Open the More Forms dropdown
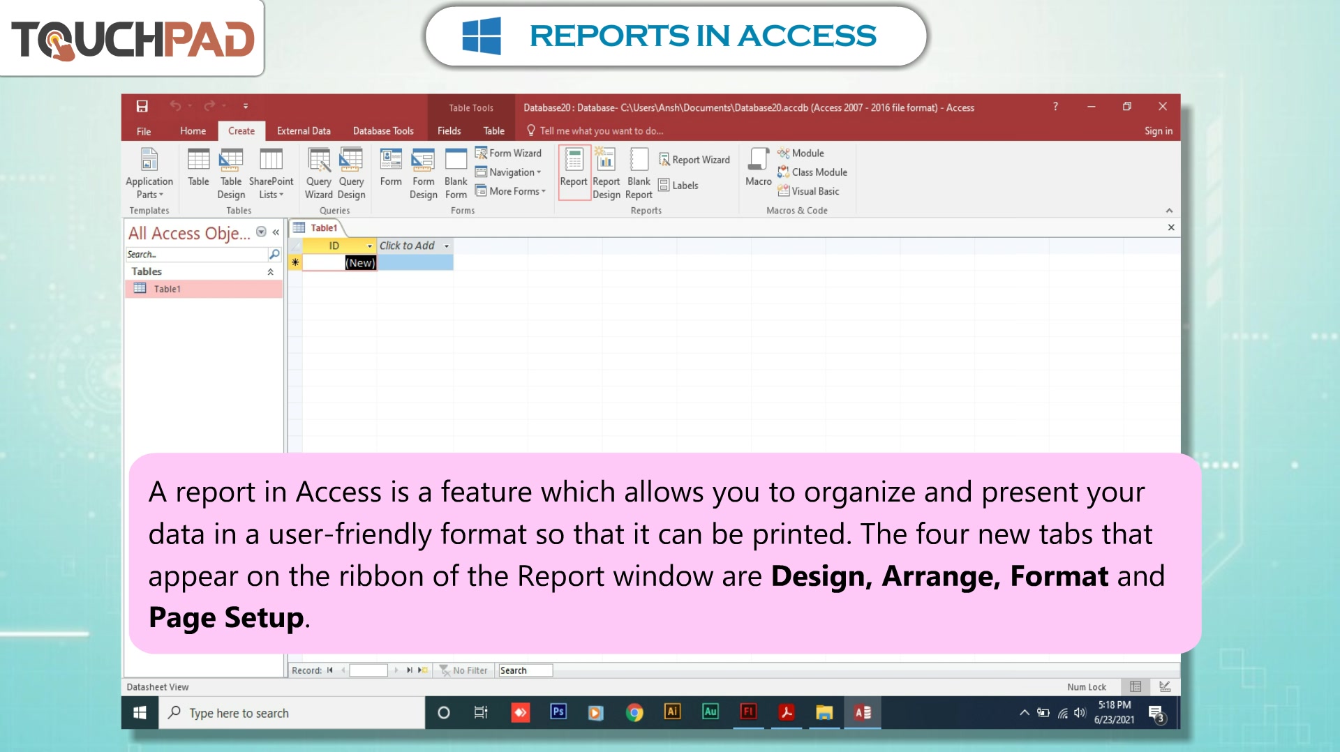The height and width of the screenshot is (752, 1340). pos(510,191)
